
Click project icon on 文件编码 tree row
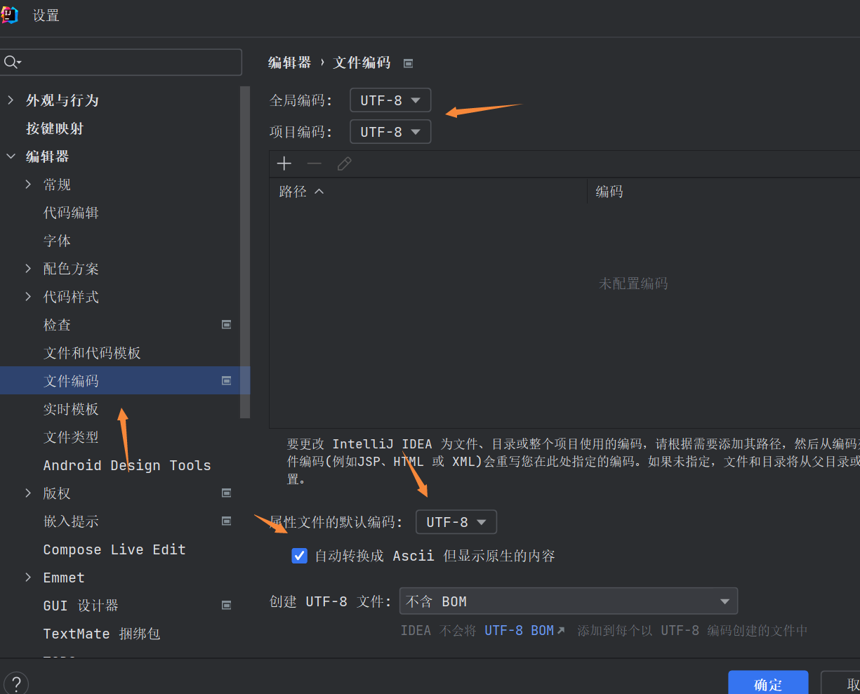227,380
